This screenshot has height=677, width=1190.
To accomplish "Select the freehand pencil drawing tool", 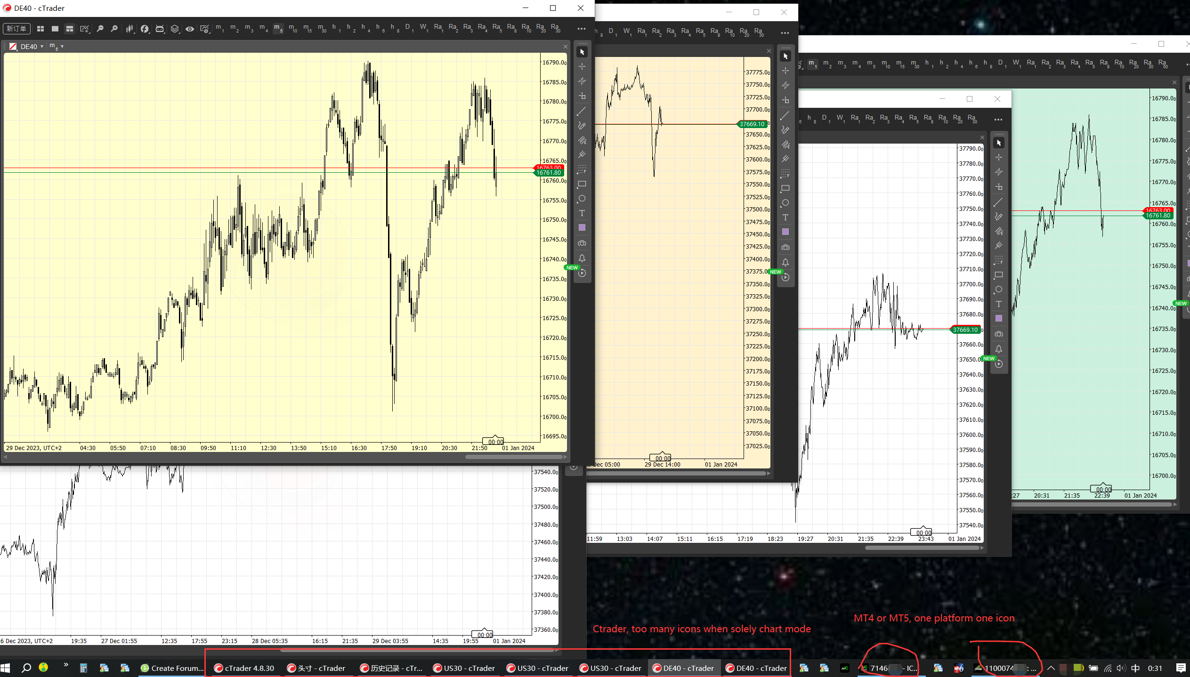I will coord(582,126).
